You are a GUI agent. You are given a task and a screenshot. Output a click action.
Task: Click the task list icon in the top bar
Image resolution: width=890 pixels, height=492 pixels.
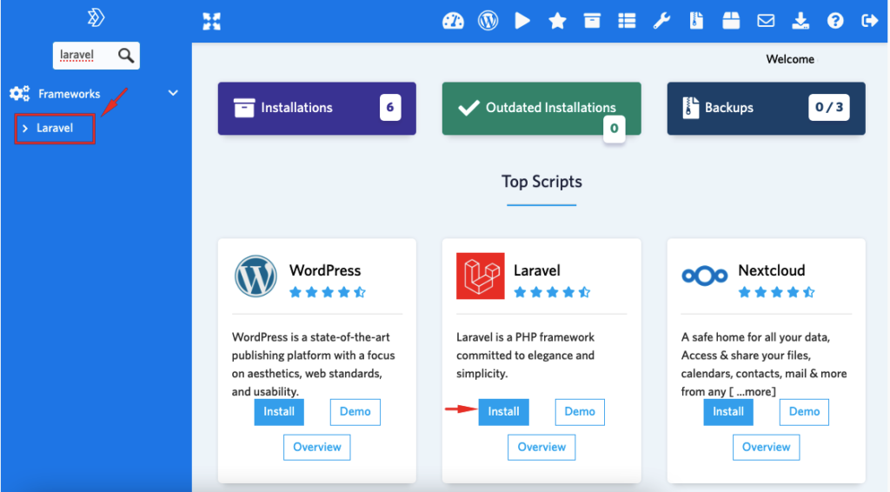[x=627, y=21]
